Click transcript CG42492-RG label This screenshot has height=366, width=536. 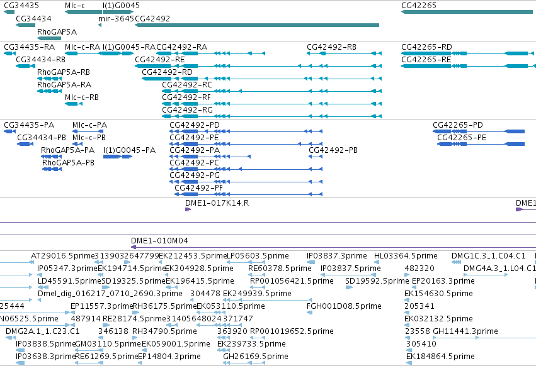click(x=187, y=109)
